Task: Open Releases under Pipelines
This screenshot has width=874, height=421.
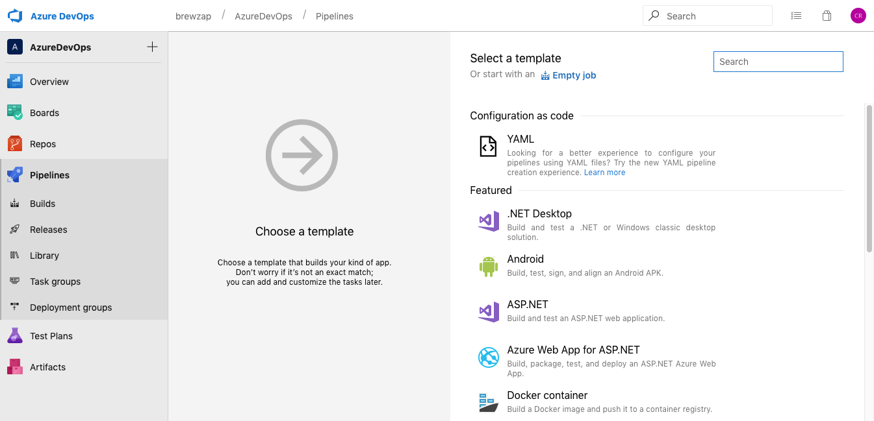Action: (48, 230)
